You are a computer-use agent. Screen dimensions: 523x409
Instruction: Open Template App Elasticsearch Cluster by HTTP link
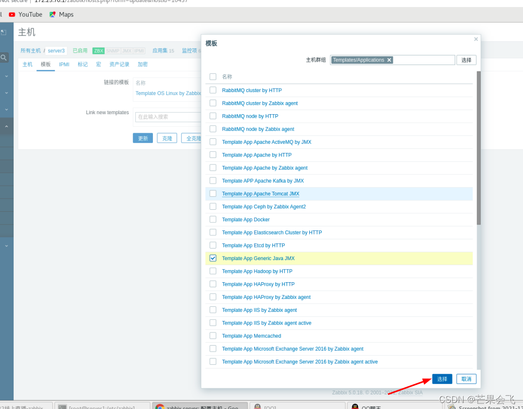click(272, 232)
